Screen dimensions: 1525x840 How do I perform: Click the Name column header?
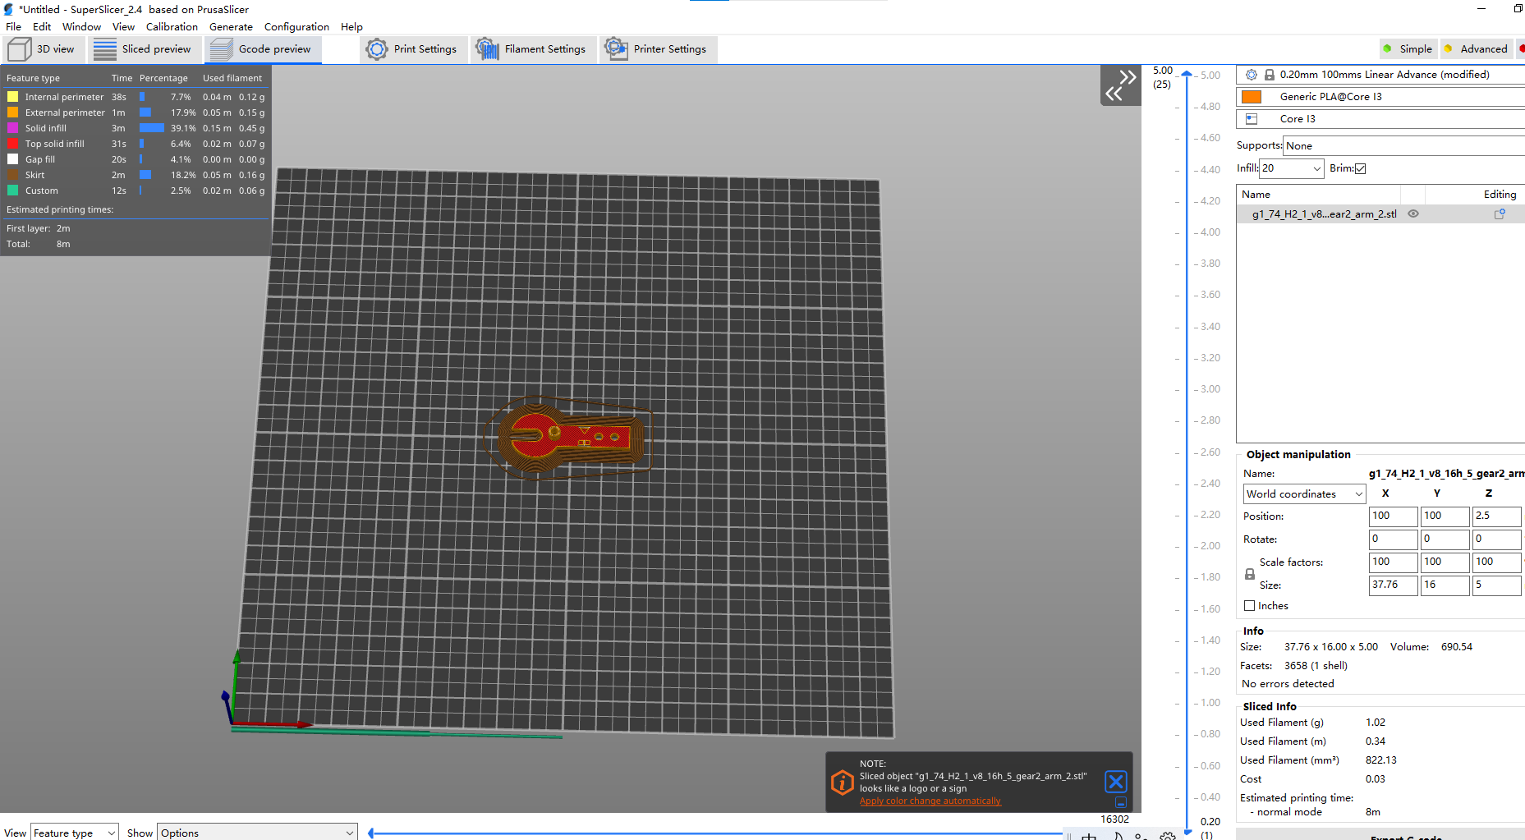tap(1317, 195)
